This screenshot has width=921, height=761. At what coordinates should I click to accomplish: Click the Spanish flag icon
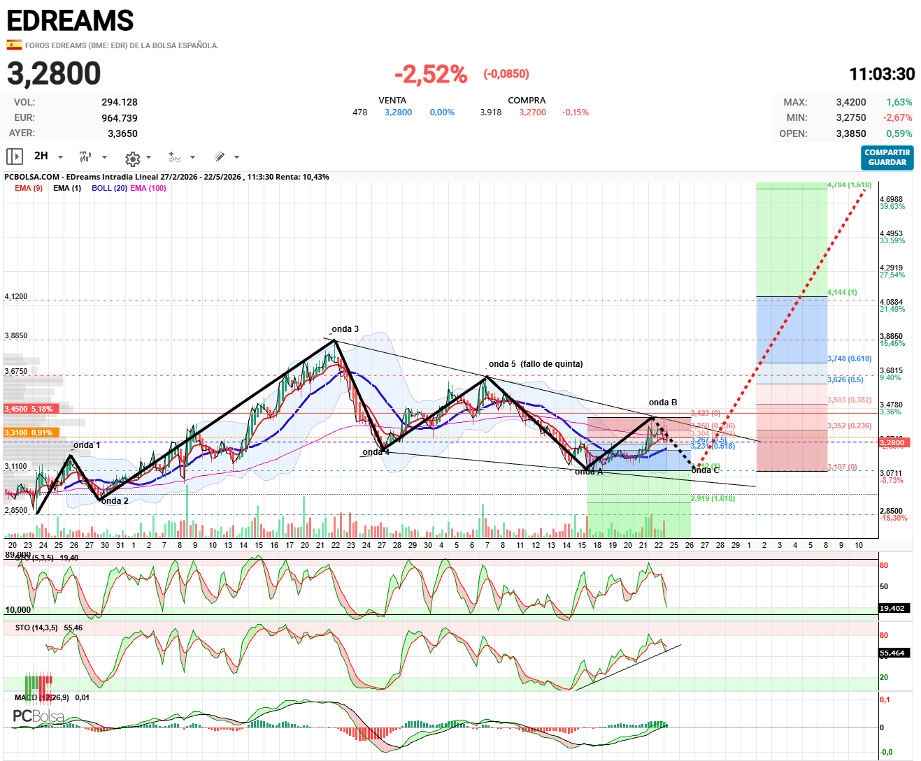(14, 45)
